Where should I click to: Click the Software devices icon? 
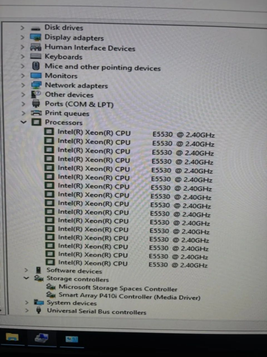pyautogui.click(x=39, y=270)
